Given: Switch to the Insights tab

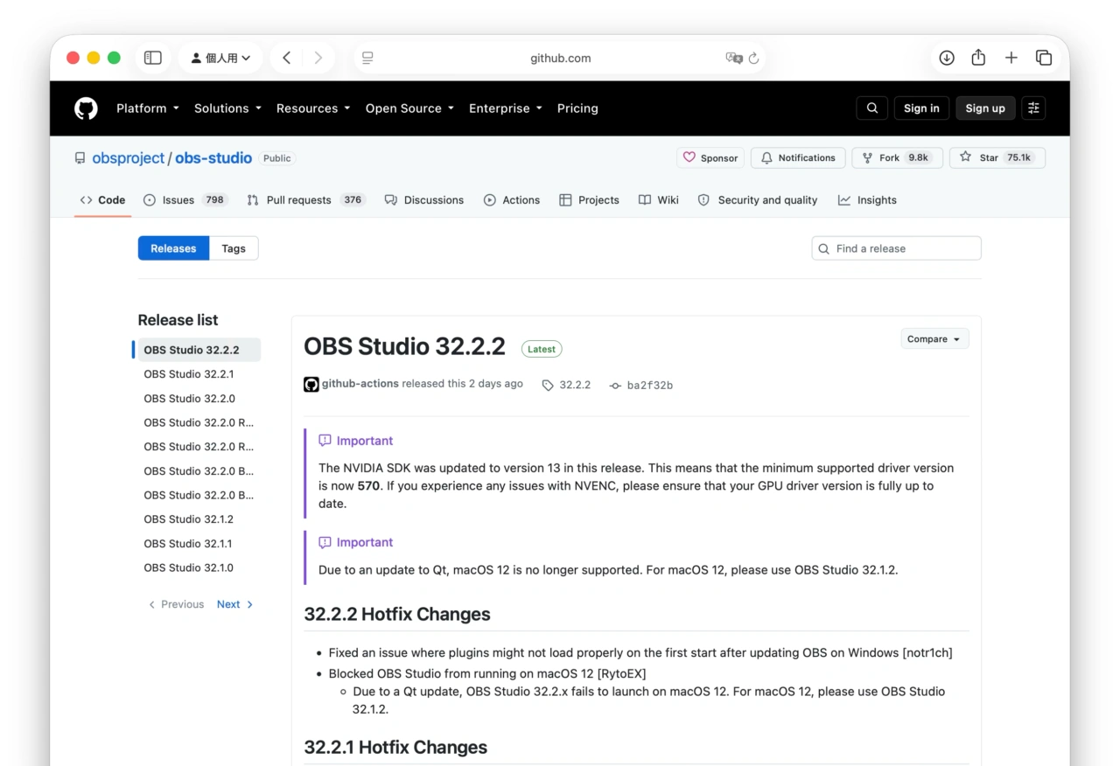Looking at the screenshot, I should [867, 200].
